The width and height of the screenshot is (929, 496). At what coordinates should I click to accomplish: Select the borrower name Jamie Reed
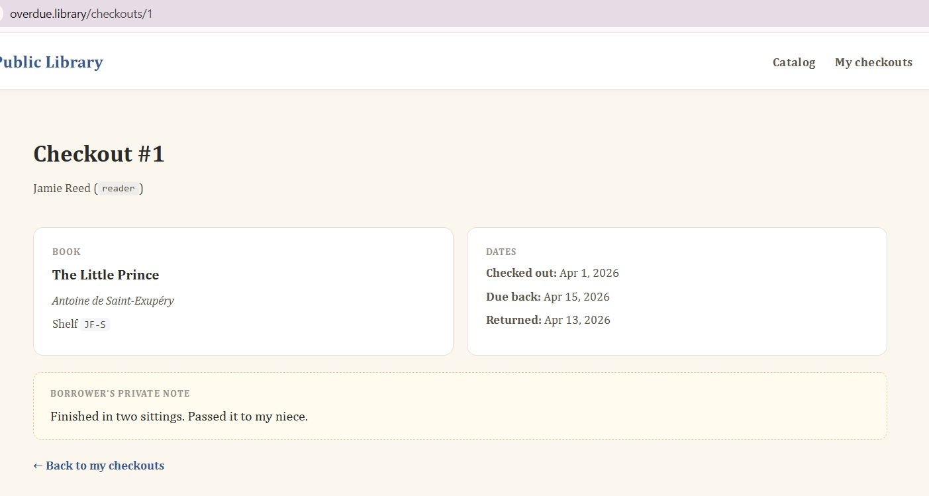pyautogui.click(x=62, y=188)
